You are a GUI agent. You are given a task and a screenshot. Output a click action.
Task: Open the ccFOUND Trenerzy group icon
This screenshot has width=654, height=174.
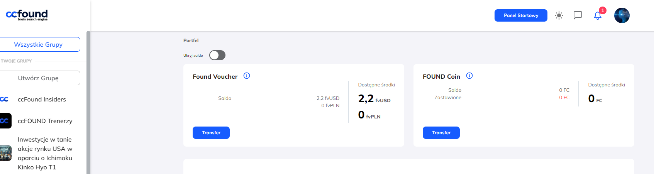5,121
